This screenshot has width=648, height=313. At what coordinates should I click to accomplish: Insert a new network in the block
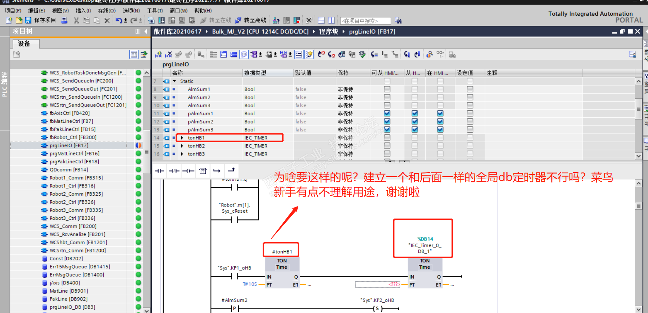coord(158,54)
